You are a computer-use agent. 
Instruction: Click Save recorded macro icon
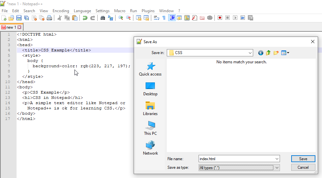[x=250, y=18]
